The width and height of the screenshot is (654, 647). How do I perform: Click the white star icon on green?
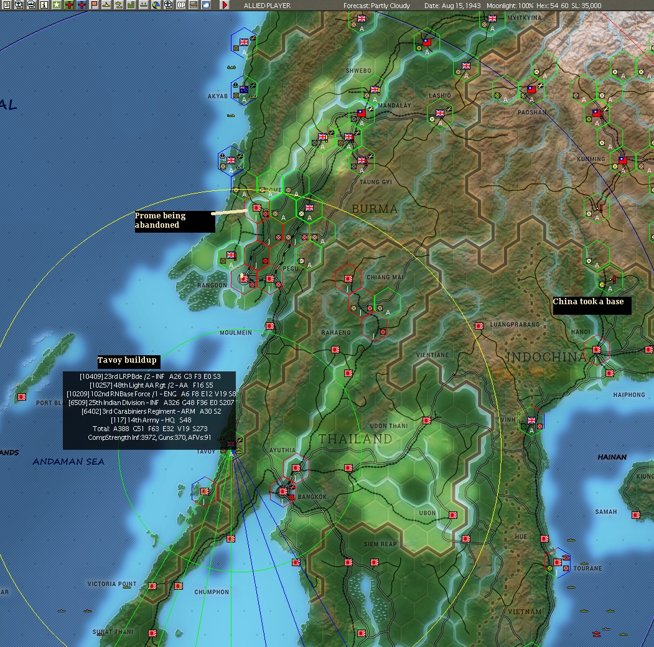click(x=56, y=5)
